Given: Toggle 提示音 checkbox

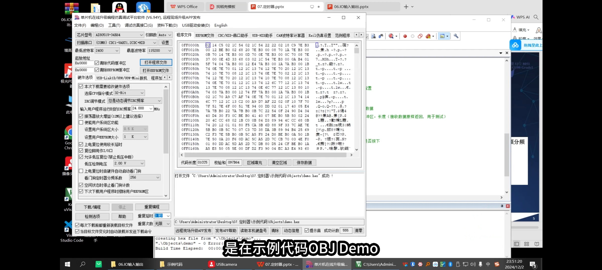Looking at the screenshot, I should (x=307, y=230).
